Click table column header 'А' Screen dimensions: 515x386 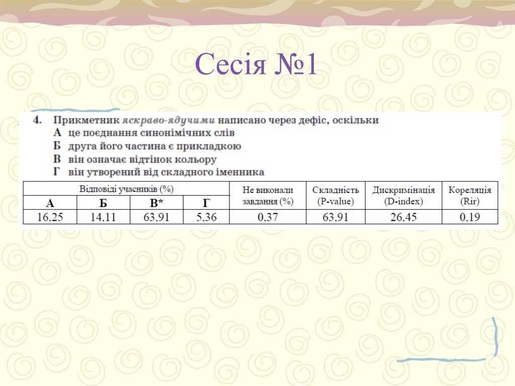tap(50, 203)
